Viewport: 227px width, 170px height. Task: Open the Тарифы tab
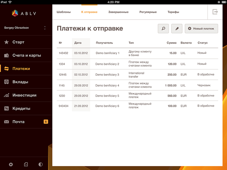click(x=173, y=12)
